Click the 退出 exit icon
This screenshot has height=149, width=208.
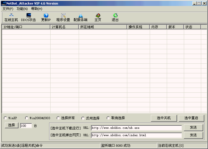pos(115,16)
